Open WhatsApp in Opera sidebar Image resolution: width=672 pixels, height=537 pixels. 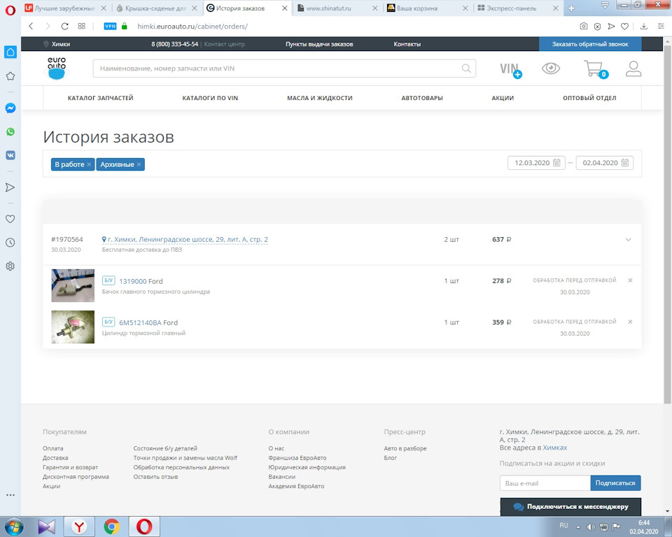pyautogui.click(x=10, y=131)
